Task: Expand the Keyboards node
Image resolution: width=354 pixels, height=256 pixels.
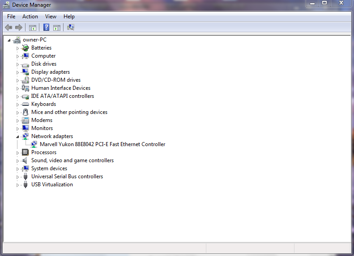Action: pyautogui.click(x=17, y=105)
